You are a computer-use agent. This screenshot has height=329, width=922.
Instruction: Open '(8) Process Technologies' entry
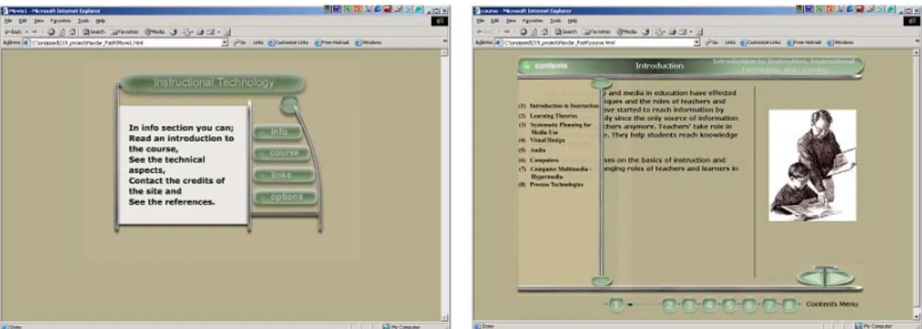tap(551, 185)
